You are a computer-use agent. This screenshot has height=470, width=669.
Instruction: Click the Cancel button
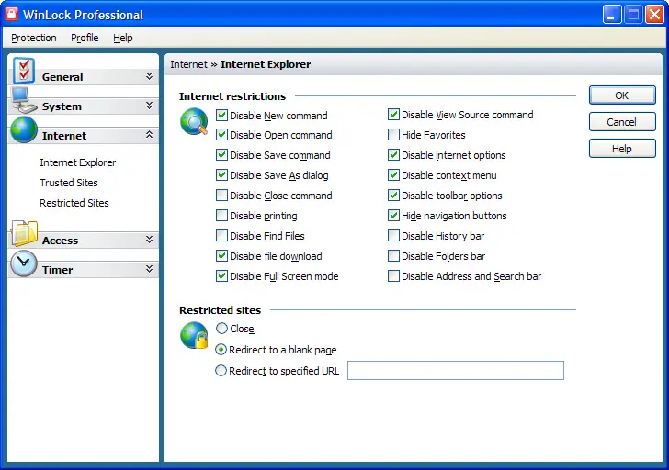click(x=622, y=122)
